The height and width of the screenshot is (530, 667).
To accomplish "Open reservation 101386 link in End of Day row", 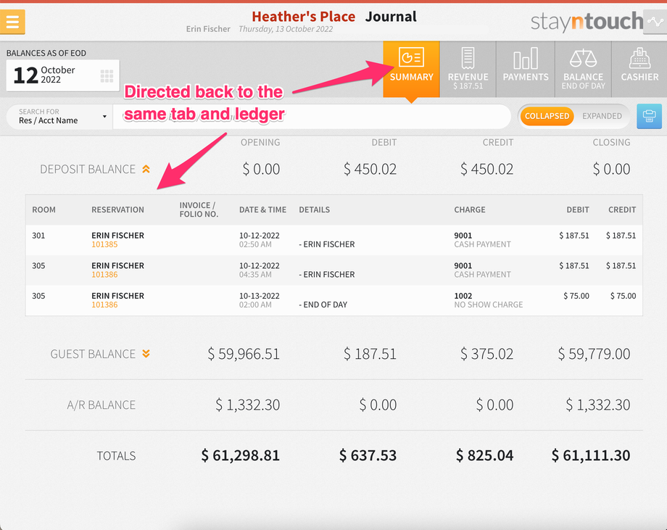I will click(104, 305).
